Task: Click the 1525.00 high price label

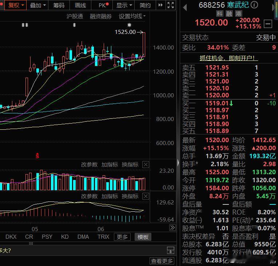Action: point(125,32)
